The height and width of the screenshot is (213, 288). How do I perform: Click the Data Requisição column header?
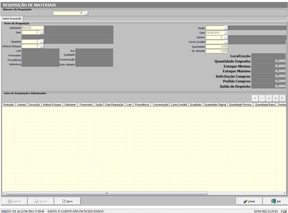(114, 112)
